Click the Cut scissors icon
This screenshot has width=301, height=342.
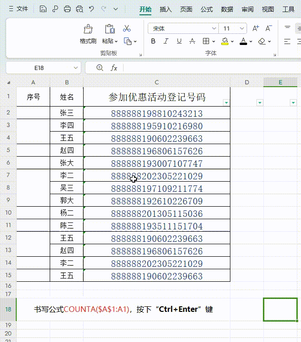[127, 29]
